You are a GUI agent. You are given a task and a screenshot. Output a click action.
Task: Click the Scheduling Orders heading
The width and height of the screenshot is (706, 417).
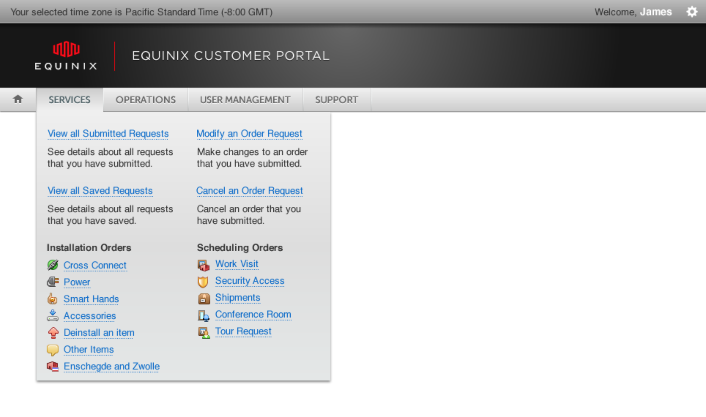[240, 248]
